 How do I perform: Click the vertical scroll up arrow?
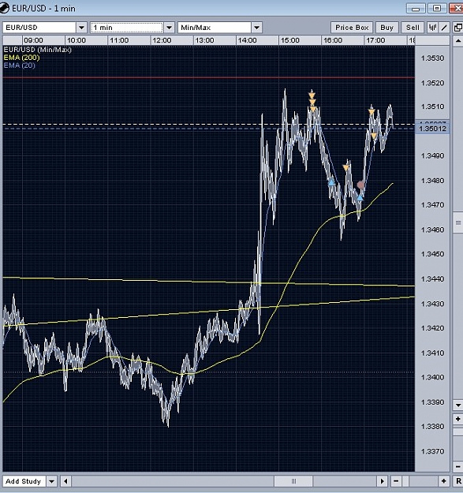(457, 41)
